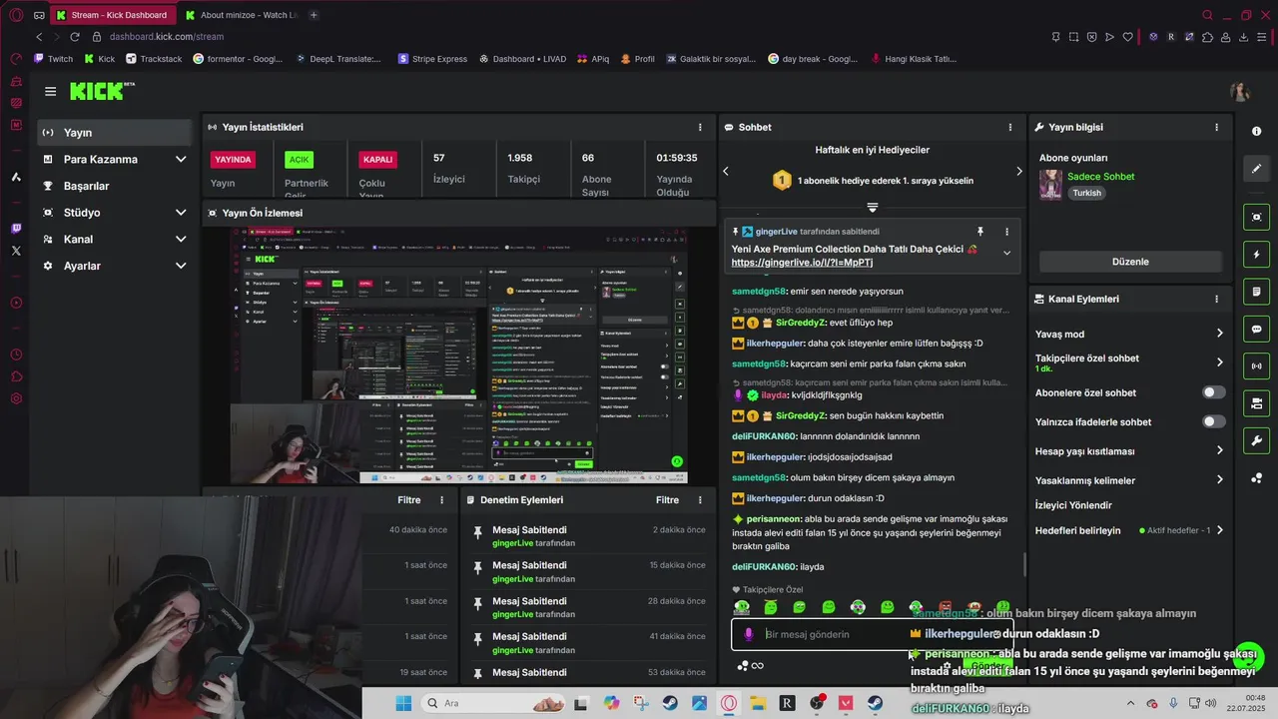Screen dimensions: 1278x719
Task: Show previous gifter leaderboard slide
Action: pos(726,171)
